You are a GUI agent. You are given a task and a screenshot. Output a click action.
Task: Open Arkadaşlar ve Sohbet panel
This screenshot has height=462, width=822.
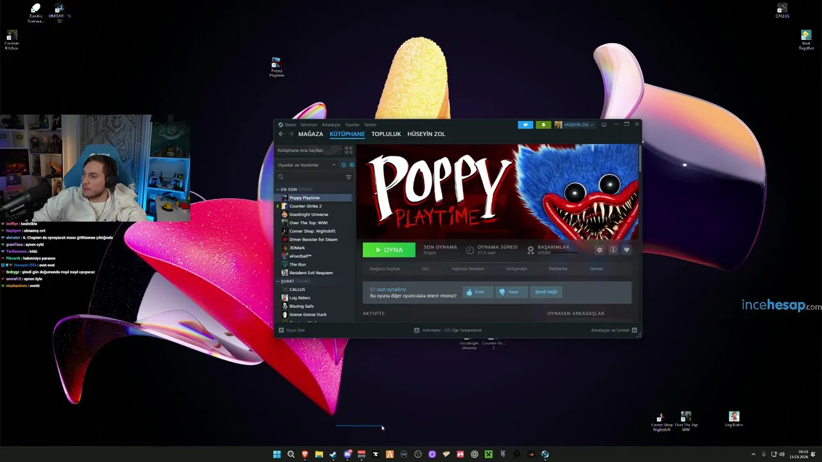click(x=613, y=330)
